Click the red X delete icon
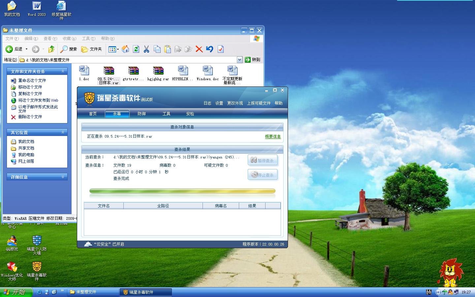Image resolution: width=475 pixels, height=297 pixels. 199,49
